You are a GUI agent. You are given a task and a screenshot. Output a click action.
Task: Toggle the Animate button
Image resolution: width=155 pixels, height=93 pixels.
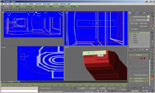coord(123,89)
